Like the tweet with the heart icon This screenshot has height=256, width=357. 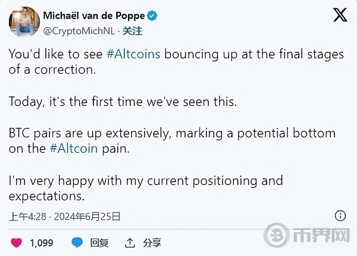[17, 243]
